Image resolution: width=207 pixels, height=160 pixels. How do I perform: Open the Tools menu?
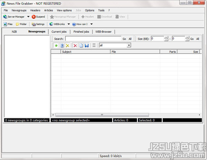point(101,10)
